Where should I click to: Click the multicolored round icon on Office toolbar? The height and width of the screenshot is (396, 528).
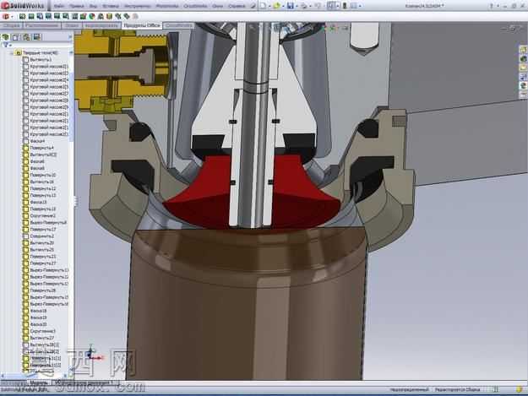click(92, 16)
